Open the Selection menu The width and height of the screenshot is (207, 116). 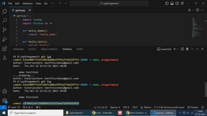click(27, 4)
